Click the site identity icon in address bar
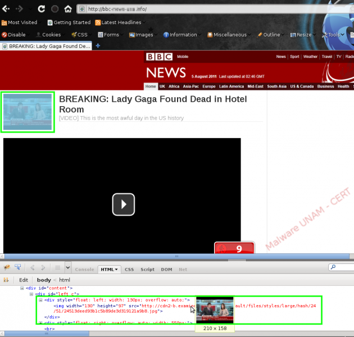 pos(82,9)
